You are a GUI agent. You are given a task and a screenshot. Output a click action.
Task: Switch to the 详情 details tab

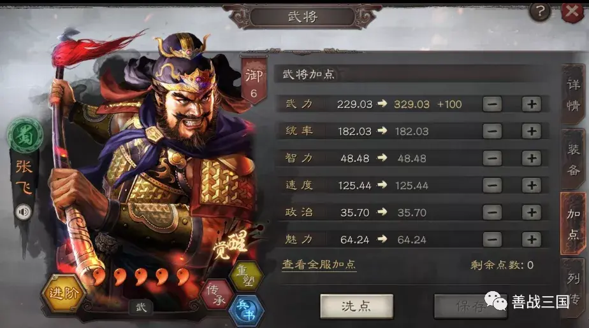573,95
